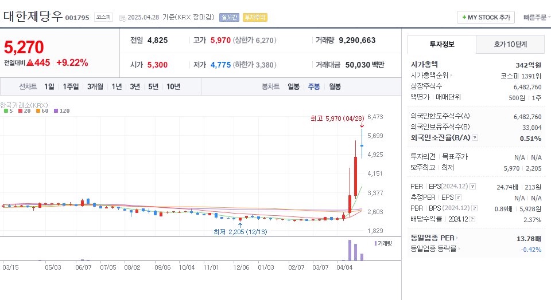
Task: Switch candlestick chart to 월봉
Action: point(335,86)
